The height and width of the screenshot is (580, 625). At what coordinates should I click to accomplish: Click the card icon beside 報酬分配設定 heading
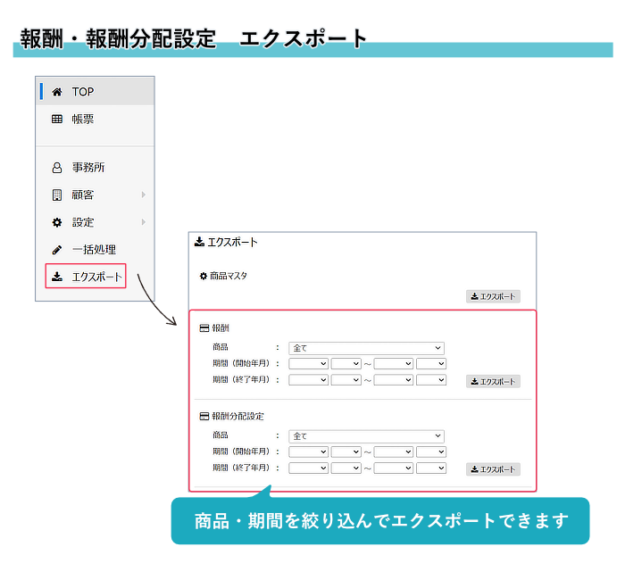coord(204,417)
